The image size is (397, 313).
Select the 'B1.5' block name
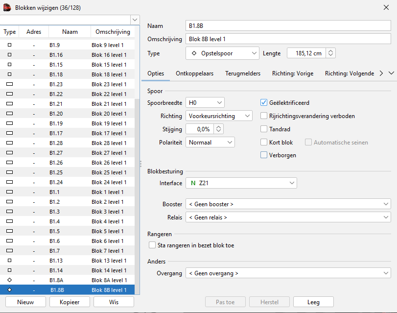pyautogui.click(x=55, y=231)
